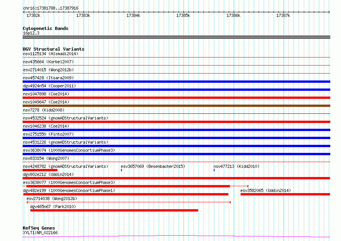The width and height of the screenshot is (341, 241).
Task: Select esv3638074 (1000GenomesConsortiumPhase3) label
Action: coord(69,150)
